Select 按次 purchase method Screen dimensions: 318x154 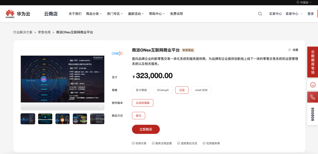coord(138,116)
